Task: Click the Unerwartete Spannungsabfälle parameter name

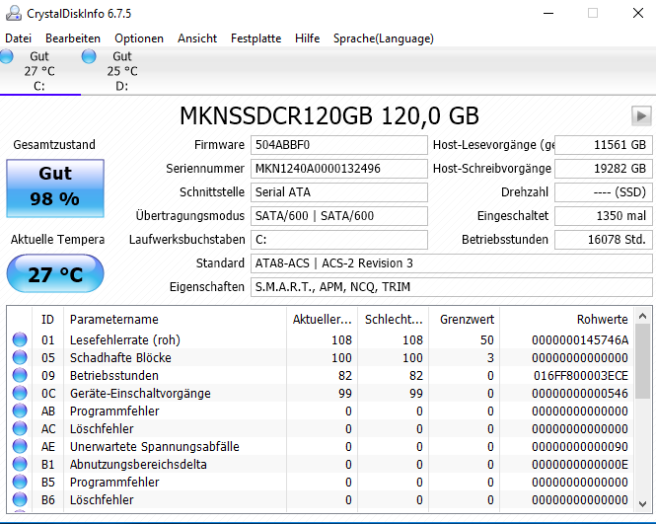Action: [154, 447]
